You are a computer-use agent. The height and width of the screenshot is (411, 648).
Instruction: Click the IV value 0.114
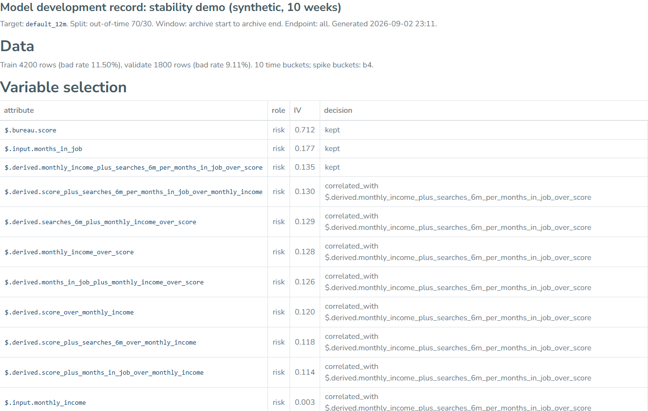pyautogui.click(x=305, y=372)
